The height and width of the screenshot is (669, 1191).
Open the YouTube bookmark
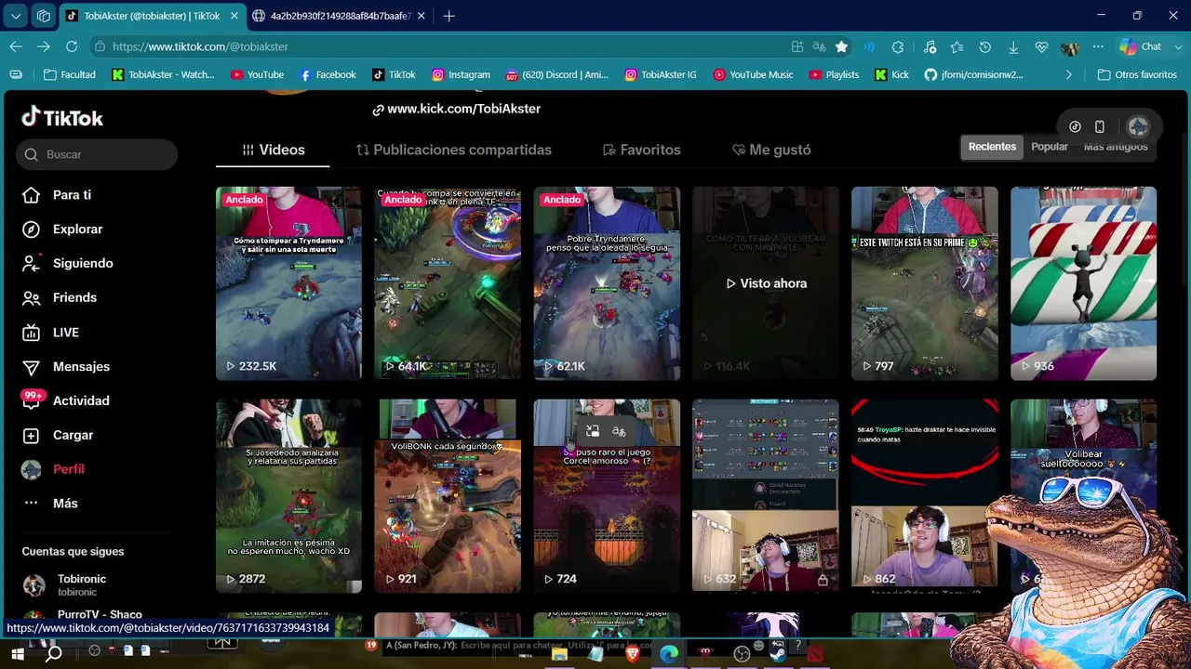(257, 74)
